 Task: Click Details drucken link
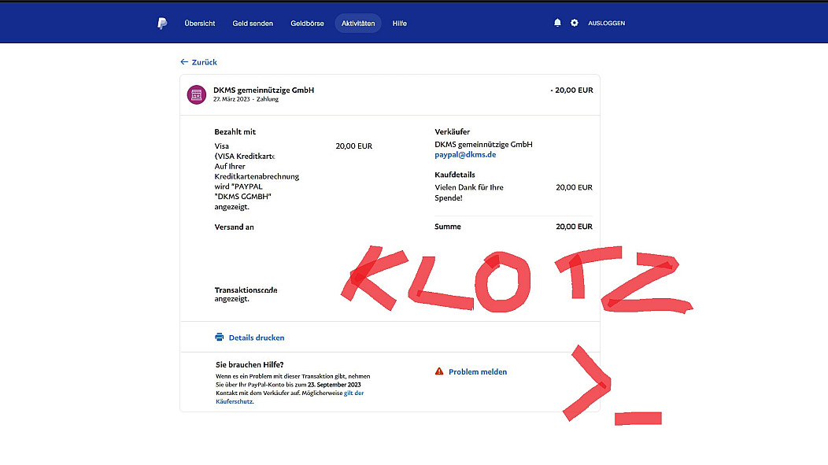click(x=256, y=338)
